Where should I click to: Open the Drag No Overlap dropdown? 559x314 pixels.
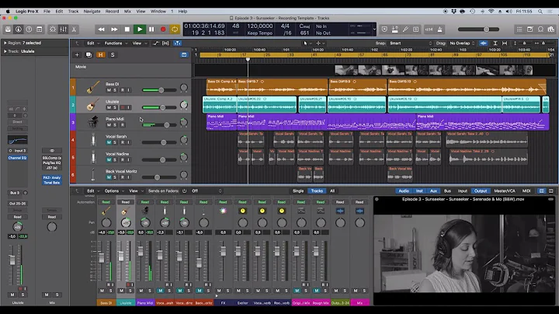coord(462,44)
